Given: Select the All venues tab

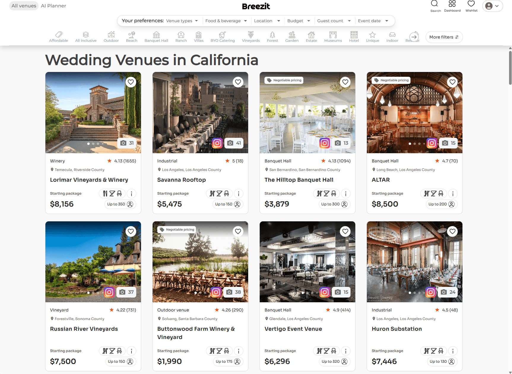Looking at the screenshot, I should point(24,6).
